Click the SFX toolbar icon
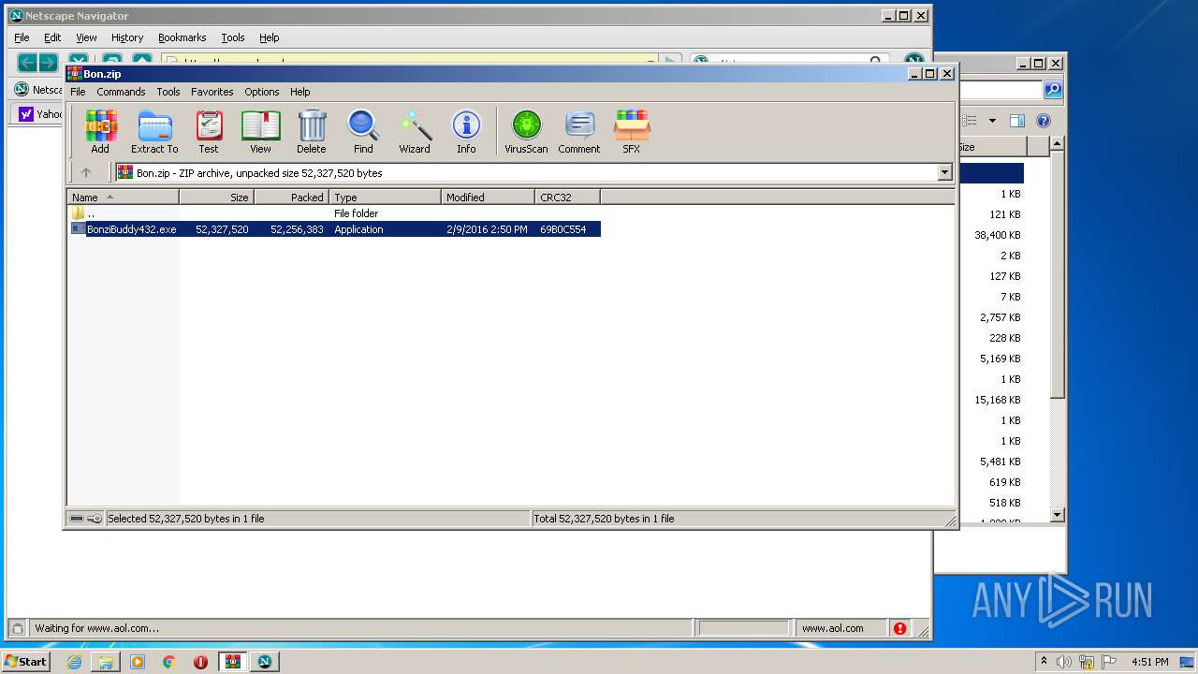Image resolution: width=1198 pixels, height=674 pixels. point(632,131)
